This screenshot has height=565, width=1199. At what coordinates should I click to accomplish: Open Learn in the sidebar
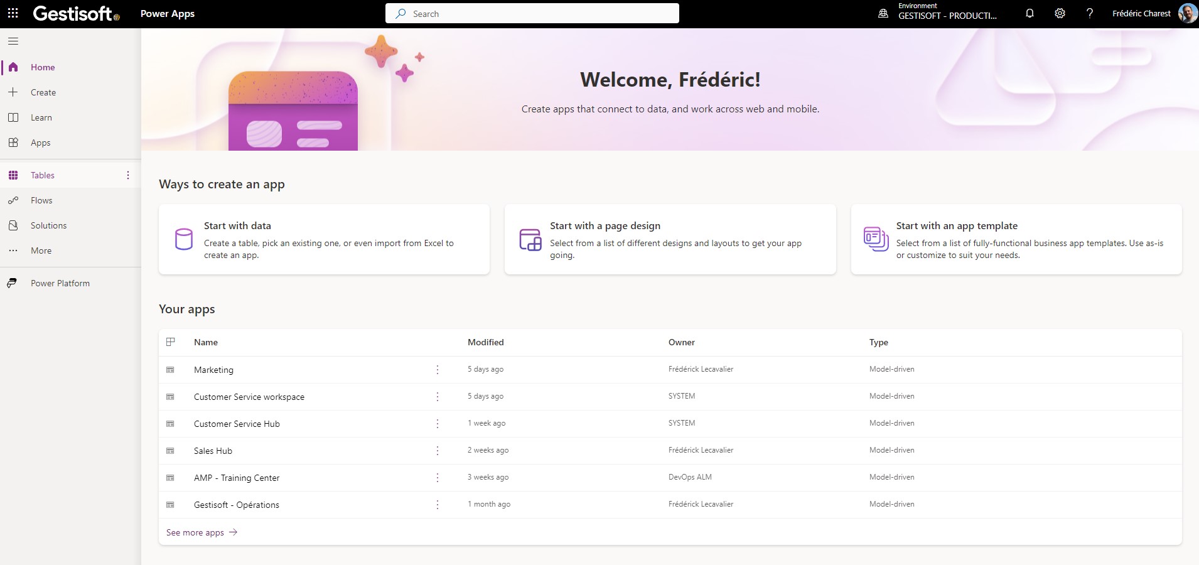click(70, 117)
